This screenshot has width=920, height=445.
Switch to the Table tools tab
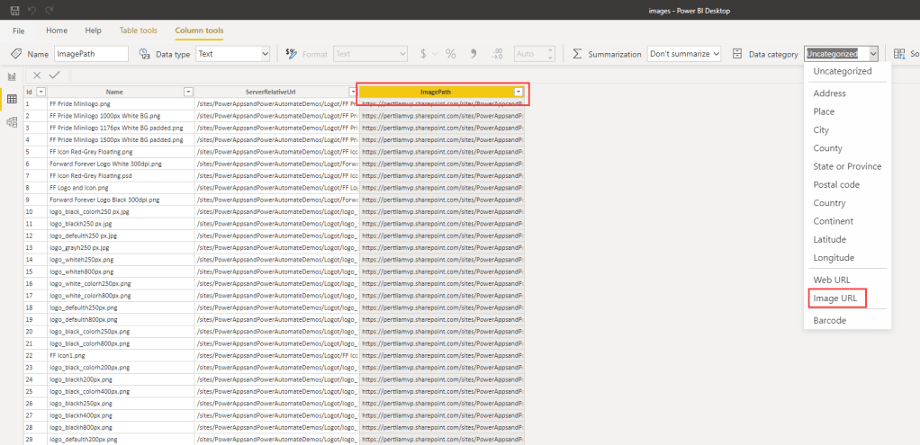coord(138,31)
